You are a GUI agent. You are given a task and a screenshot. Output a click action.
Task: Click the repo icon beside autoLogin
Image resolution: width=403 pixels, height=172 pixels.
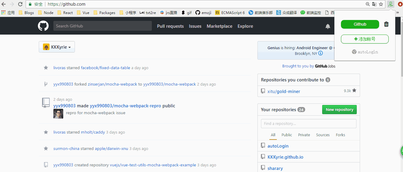click(263, 145)
